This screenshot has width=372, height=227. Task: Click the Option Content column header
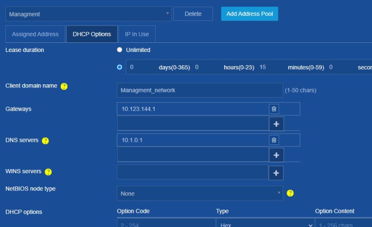(335, 211)
